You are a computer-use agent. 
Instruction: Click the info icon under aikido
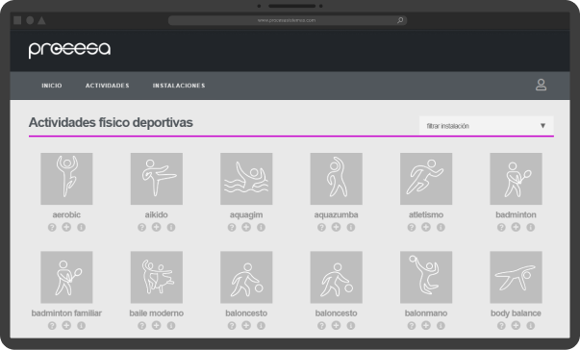pos(171,227)
